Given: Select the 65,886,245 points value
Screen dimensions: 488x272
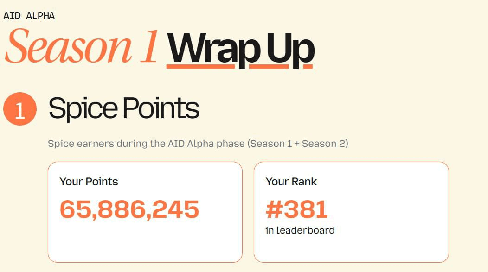Looking at the screenshot, I should (x=129, y=209).
